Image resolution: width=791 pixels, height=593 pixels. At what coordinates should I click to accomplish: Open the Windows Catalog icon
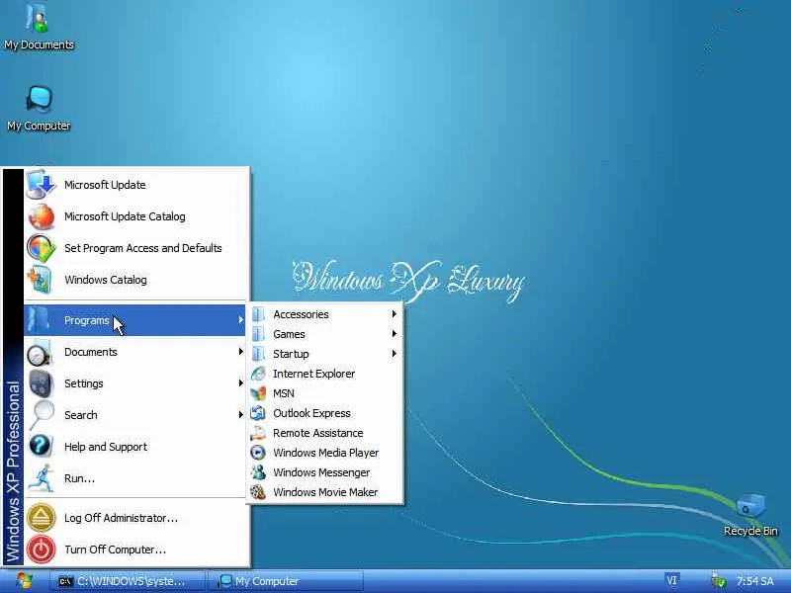pos(41,280)
